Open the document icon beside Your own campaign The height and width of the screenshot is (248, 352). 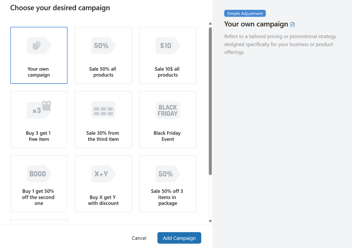click(293, 24)
